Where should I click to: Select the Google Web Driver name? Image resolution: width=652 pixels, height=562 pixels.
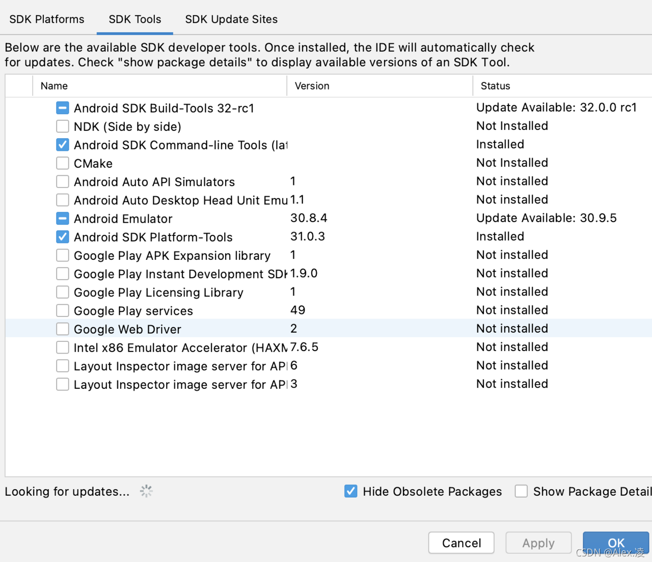click(x=127, y=329)
